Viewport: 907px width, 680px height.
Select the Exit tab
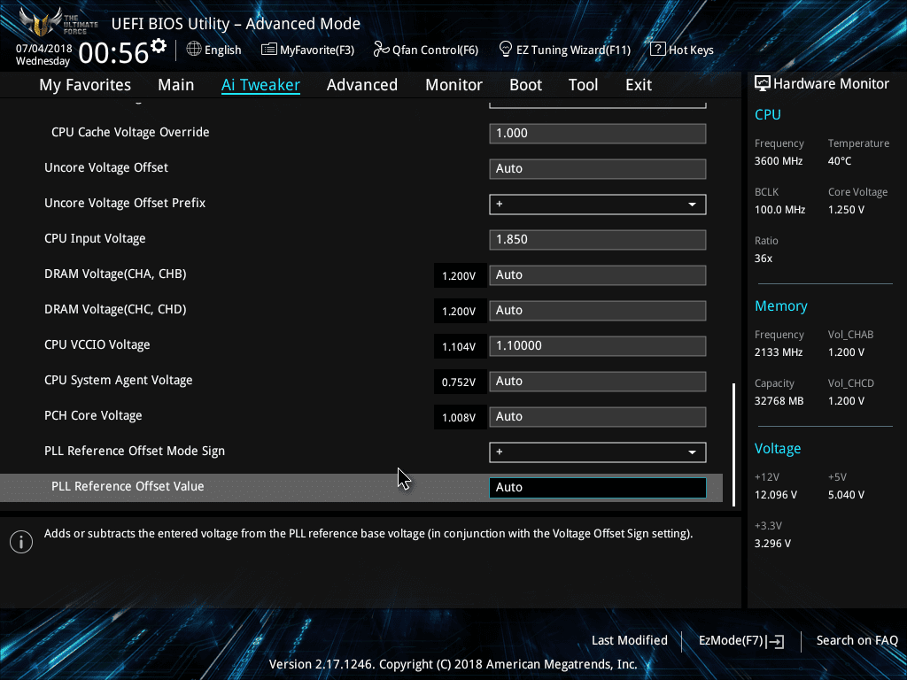coord(639,85)
